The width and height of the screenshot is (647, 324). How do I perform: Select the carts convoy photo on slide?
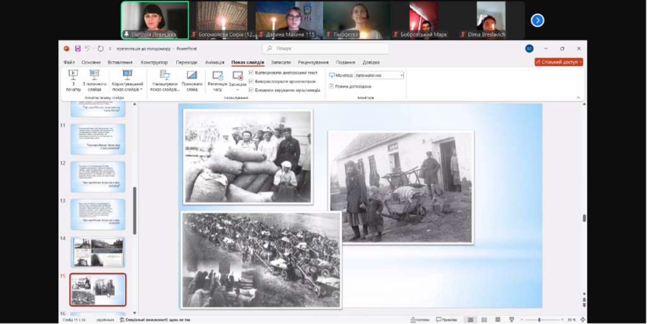261,260
